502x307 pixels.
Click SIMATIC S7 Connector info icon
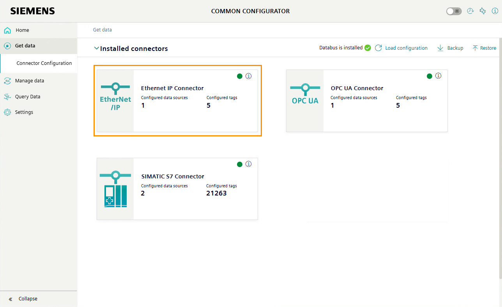tap(249, 164)
